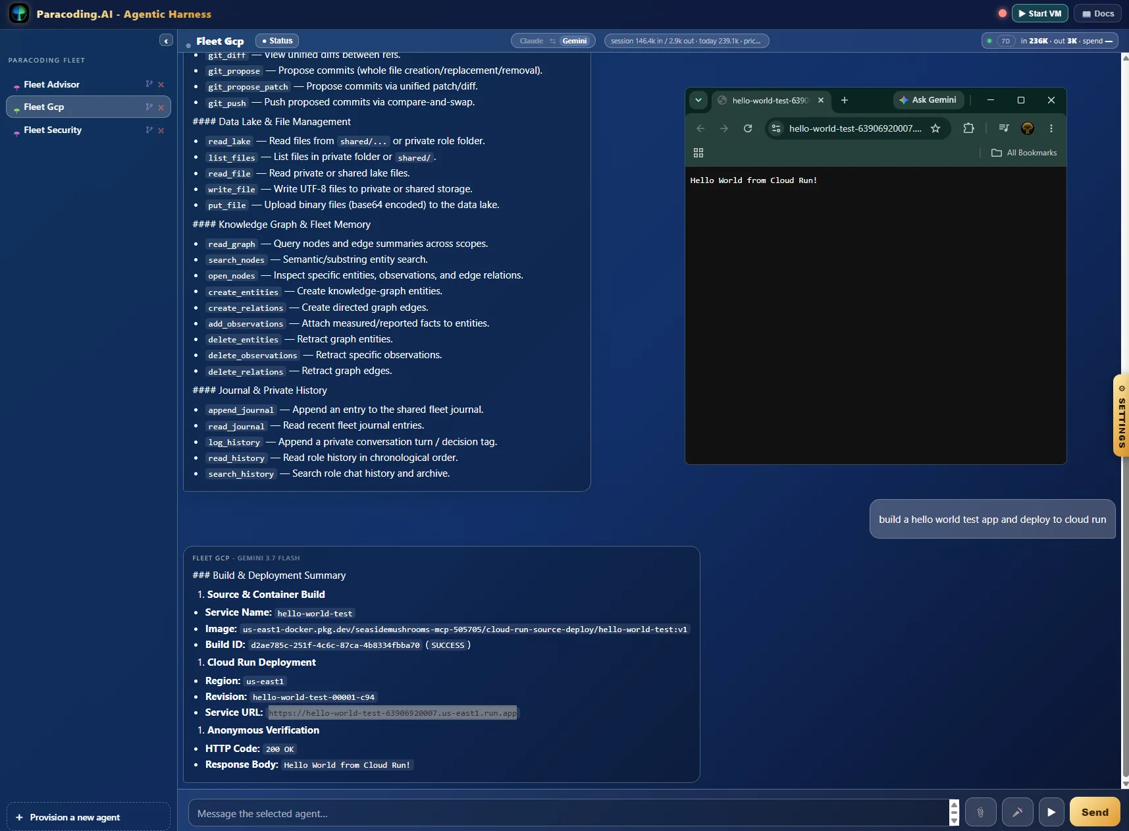Click 'Hello World from Cloud Run!' in browser
Viewport: 1129px width, 831px height.
(x=754, y=180)
